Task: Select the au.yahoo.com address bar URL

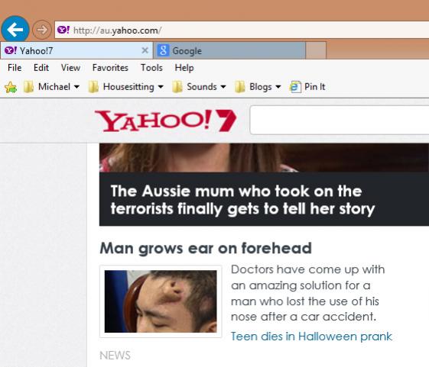Action: 117,31
